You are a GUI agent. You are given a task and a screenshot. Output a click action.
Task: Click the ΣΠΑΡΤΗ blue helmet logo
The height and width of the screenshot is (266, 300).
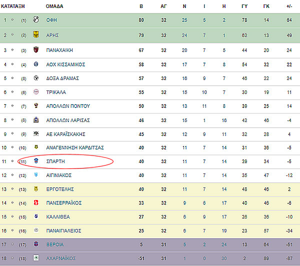point(36,160)
